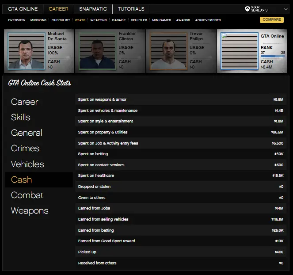Show the Skills stats category

(21, 117)
